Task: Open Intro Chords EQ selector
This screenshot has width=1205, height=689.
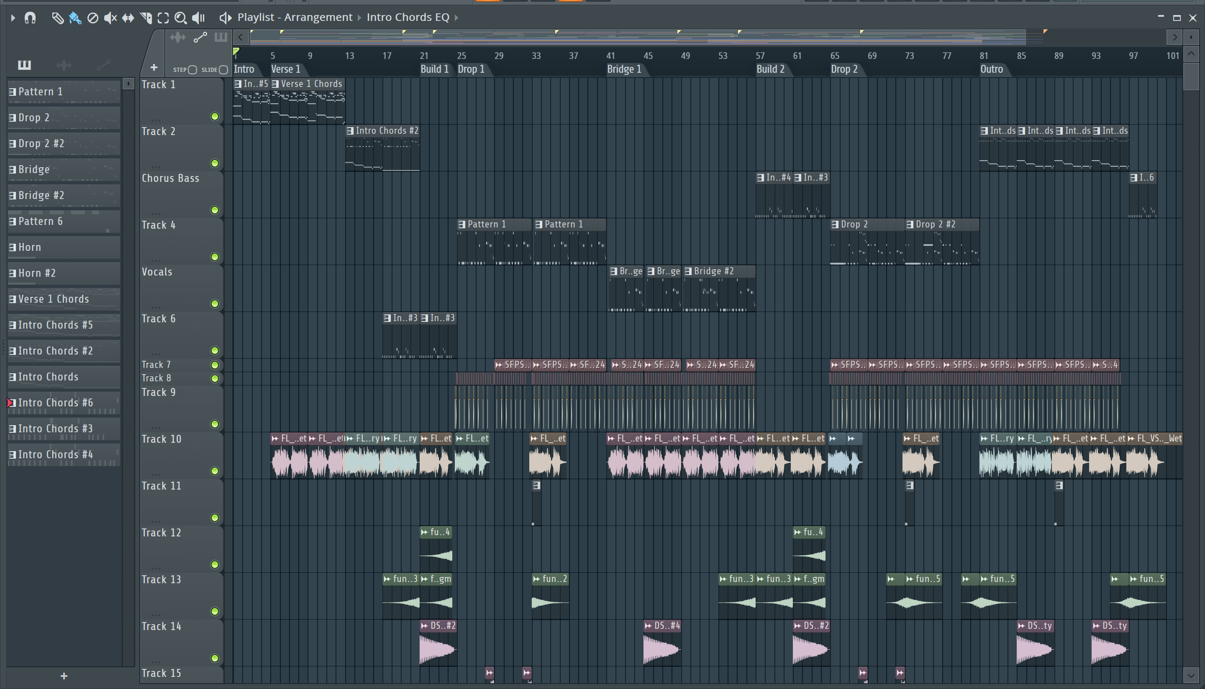Action: tap(408, 18)
